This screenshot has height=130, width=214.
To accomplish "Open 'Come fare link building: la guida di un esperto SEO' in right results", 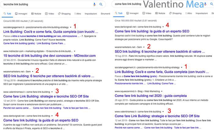I will click(152, 31).
